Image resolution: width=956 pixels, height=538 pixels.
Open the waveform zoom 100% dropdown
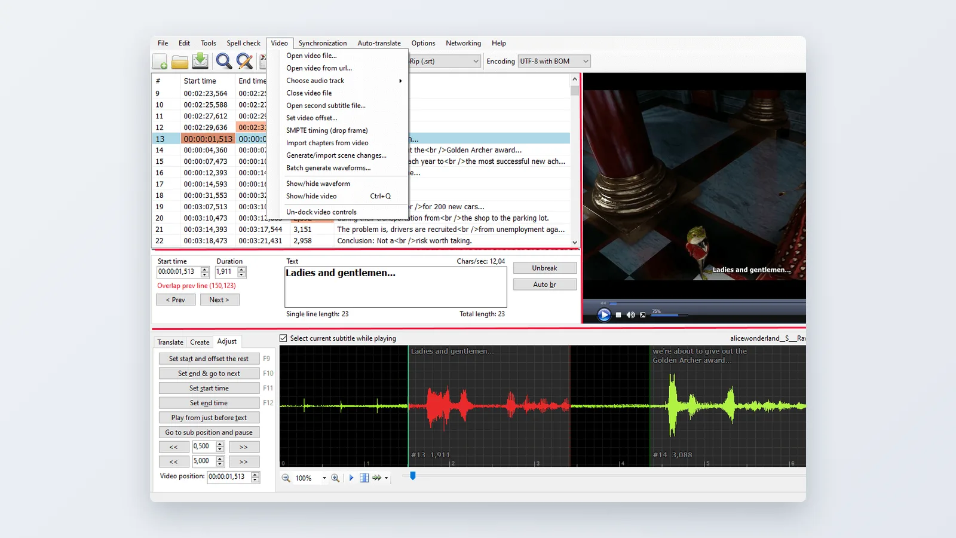point(324,478)
